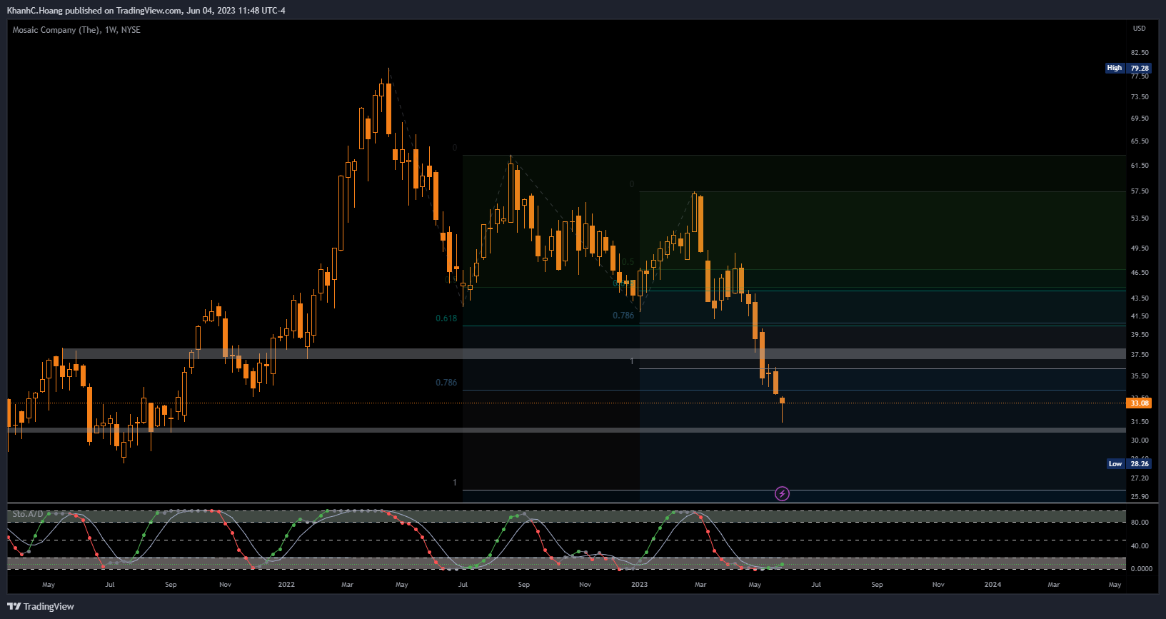Image resolution: width=1166 pixels, height=619 pixels.
Task: Click the right 0.786 Fibonacci label near 41.50
Action: [623, 315]
